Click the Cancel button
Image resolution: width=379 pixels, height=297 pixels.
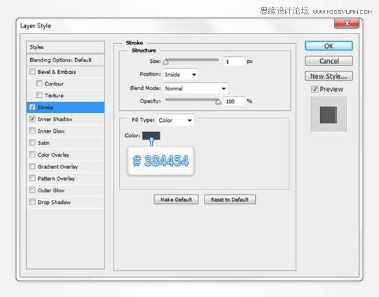click(329, 61)
